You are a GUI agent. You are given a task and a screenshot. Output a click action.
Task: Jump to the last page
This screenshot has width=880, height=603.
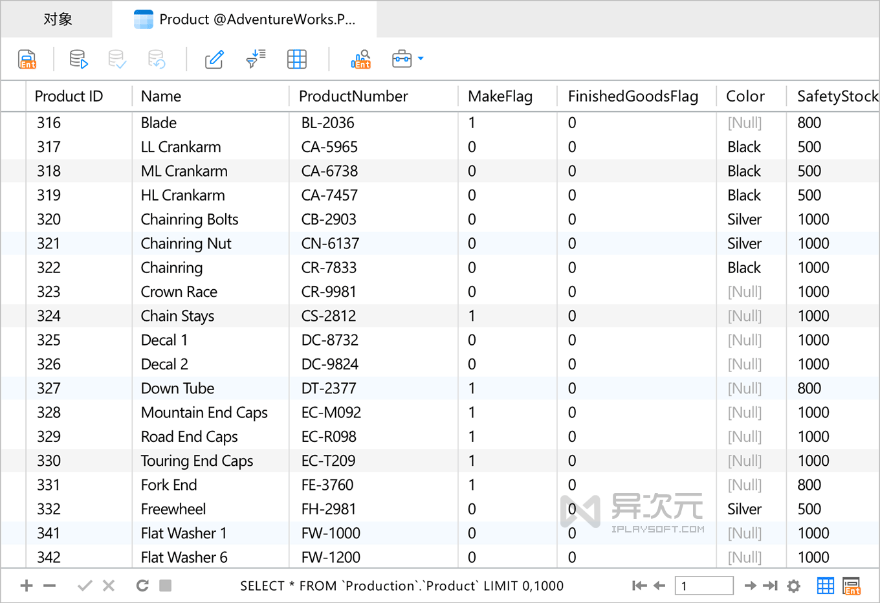[770, 586]
